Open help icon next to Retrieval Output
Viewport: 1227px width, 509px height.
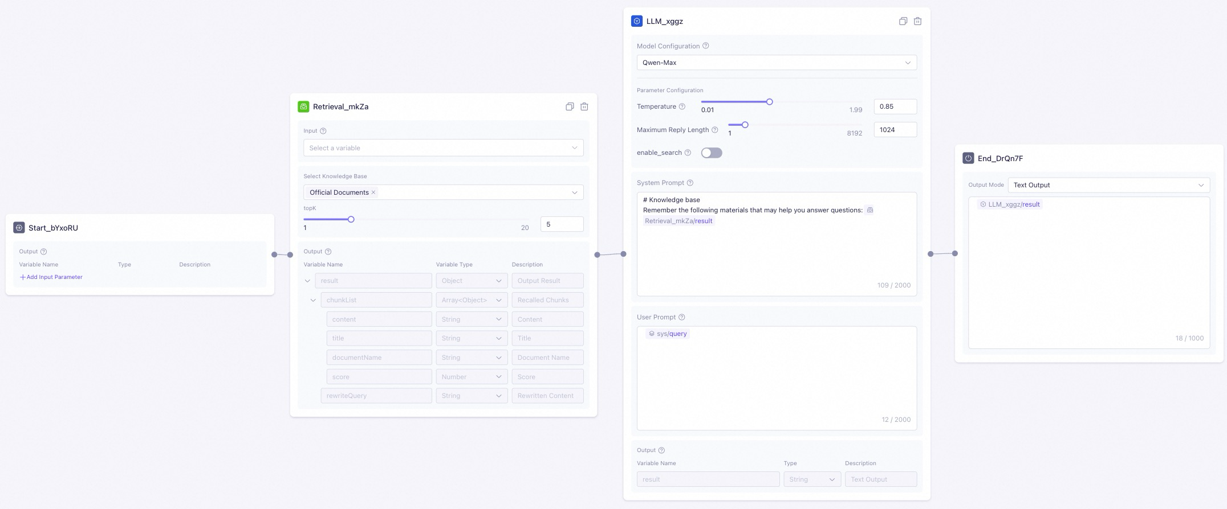(328, 252)
